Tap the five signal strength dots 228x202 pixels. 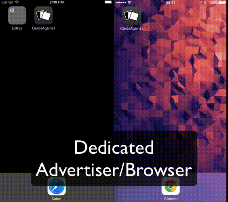pyautogui.click(x=121, y=2)
